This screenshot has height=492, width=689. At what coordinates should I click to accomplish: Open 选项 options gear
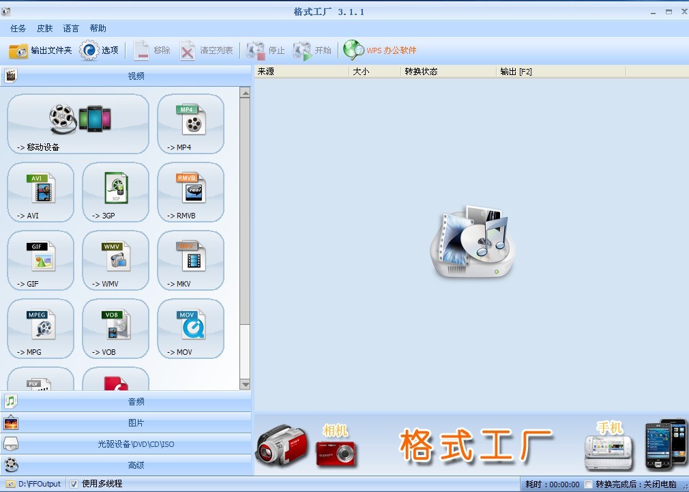(100, 50)
